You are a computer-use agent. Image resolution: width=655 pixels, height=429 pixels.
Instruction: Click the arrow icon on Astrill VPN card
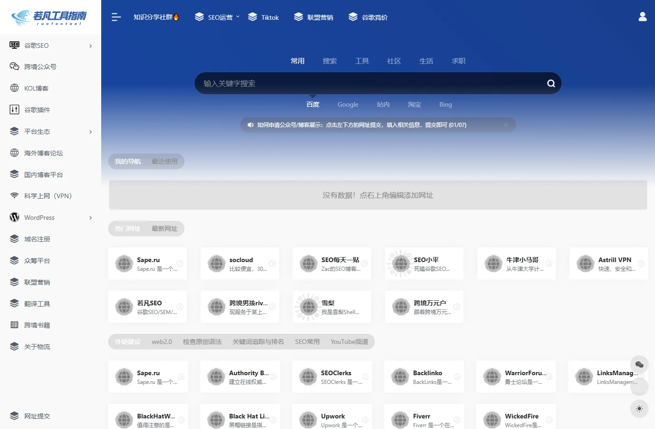(641, 263)
